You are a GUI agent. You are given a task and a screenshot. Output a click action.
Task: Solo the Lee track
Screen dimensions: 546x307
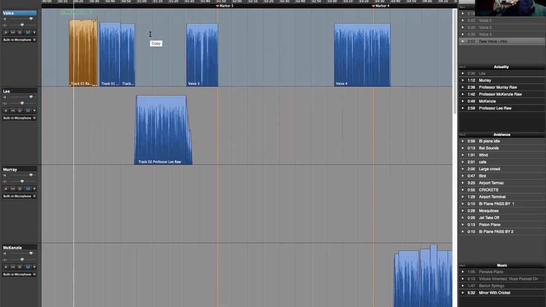pyautogui.click(x=20, y=110)
